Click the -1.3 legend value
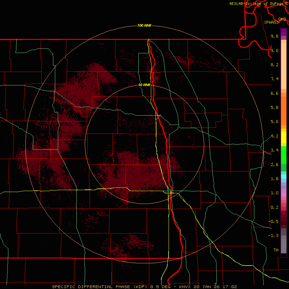 coord(273,236)
